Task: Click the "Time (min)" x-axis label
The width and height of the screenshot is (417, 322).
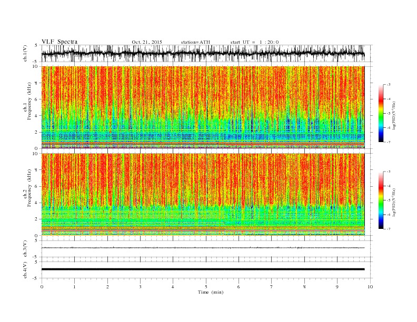Action: click(211, 292)
